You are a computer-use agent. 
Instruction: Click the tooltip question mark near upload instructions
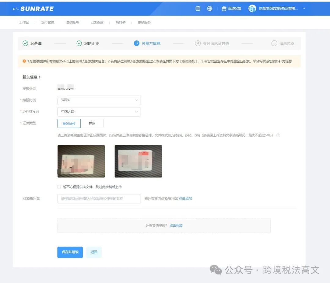pos(278,135)
